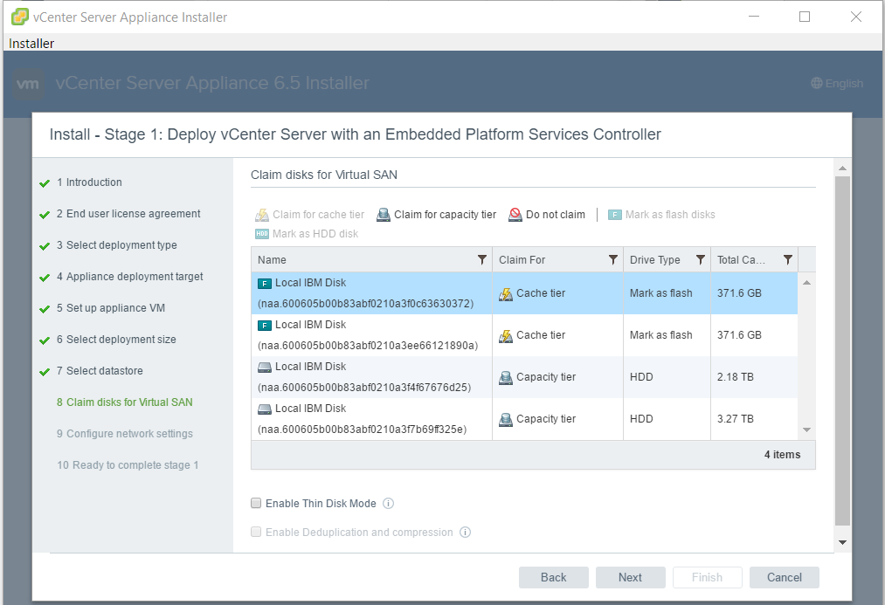Click the wizard page vertical scrollbar thumb

point(842,351)
